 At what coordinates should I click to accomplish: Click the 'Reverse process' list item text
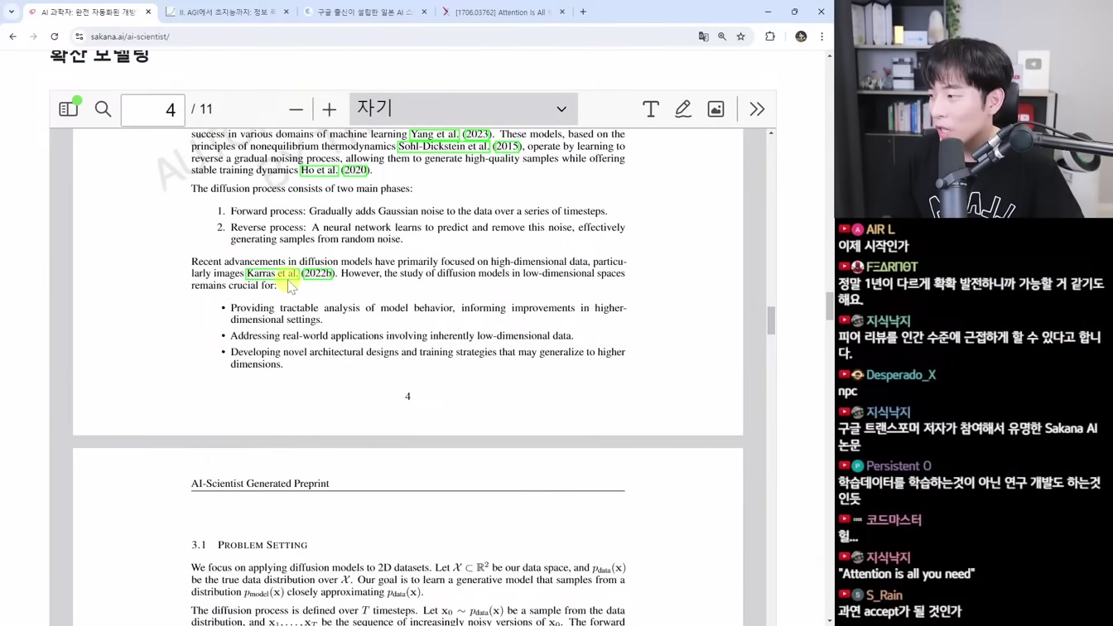pos(427,233)
